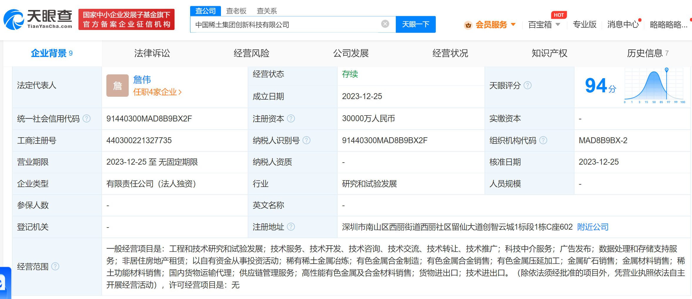Open the 历史信息 tab

click(648, 53)
